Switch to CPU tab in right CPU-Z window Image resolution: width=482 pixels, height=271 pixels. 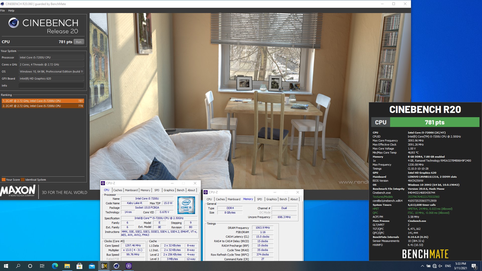click(209, 199)
